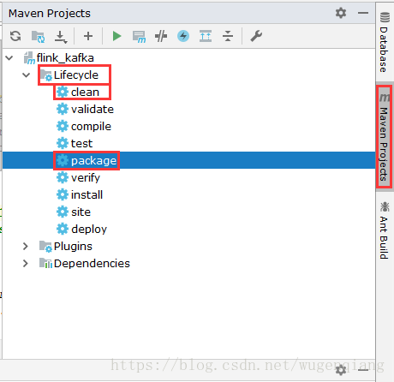Click the Reimport All Maven Projects icon
The width and height of the screenshot is (394, 382).
tap(15, 36)
